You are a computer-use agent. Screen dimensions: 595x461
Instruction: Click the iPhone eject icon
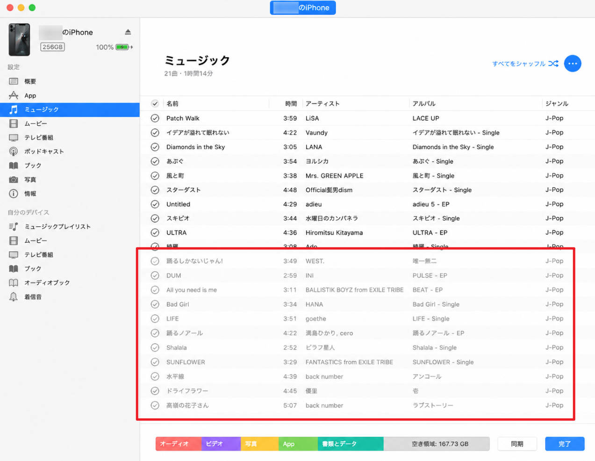128,32
